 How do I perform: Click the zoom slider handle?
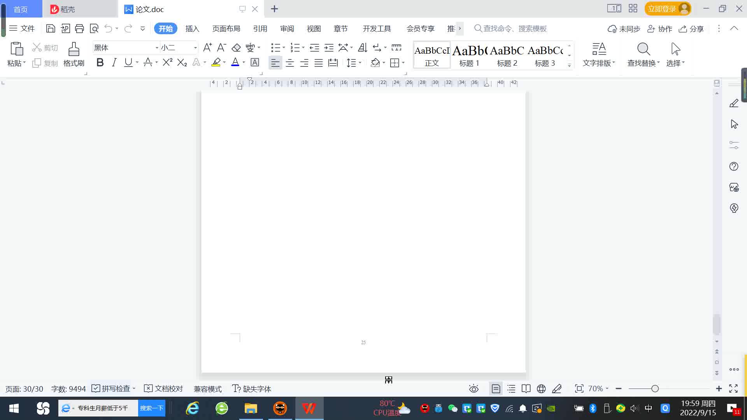[655, 388]
